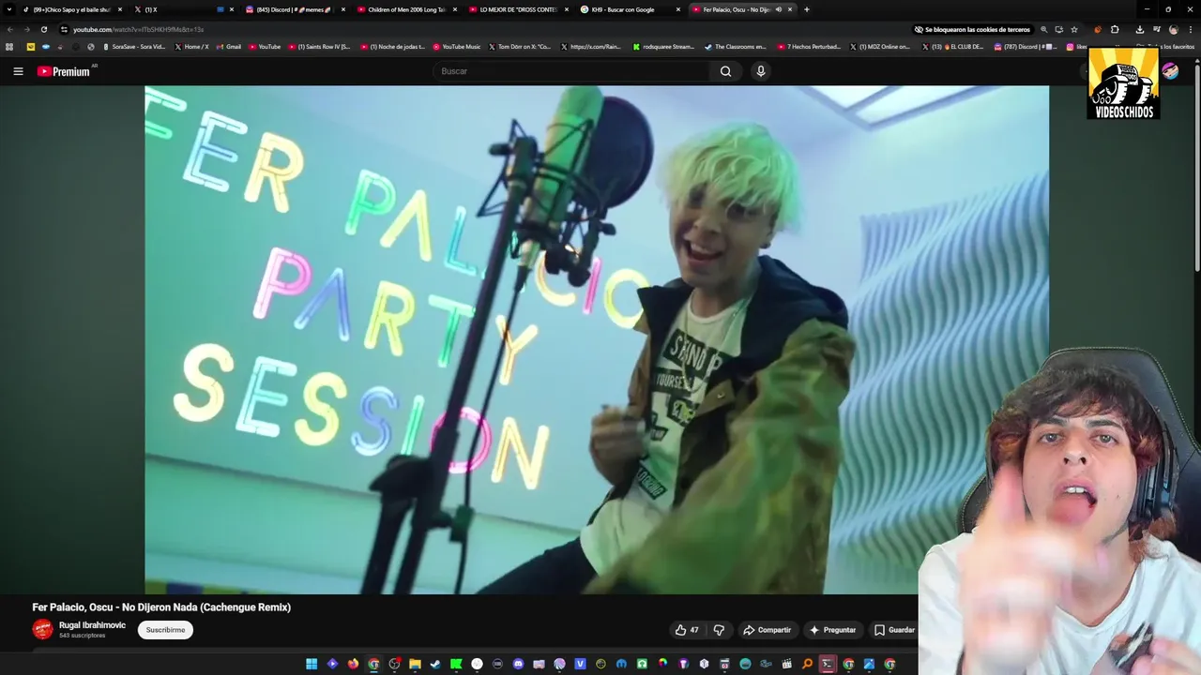Click the magnifier search button
Screen dimensions: 1201x675
725,71
